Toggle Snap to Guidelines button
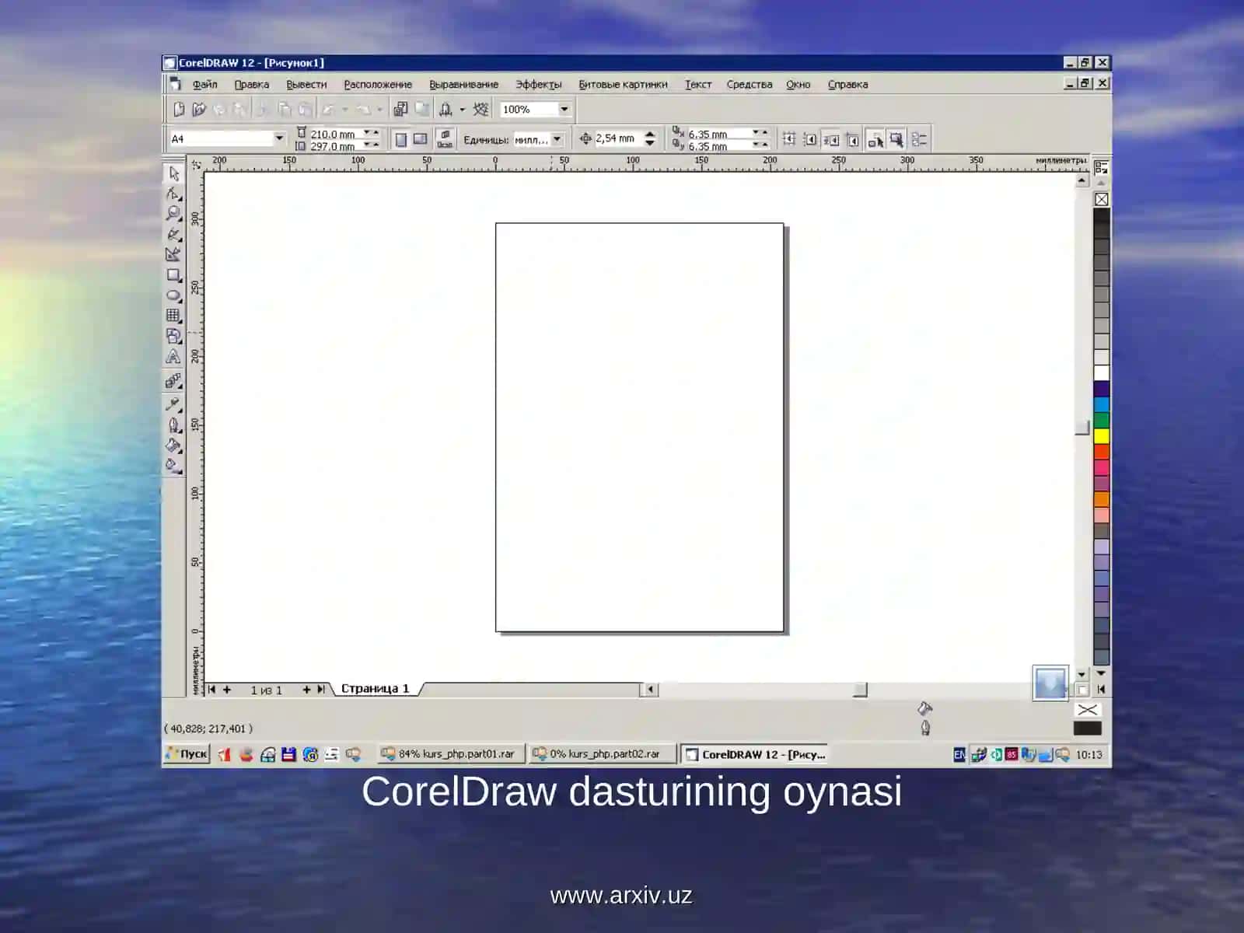1244x933 pixels. click(x=810, y=139)
